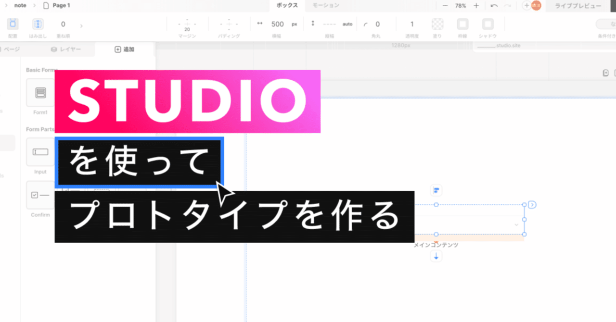Undo the last action
The width and height of the screenshot is (616, 322).
click(x=494, y=6)
